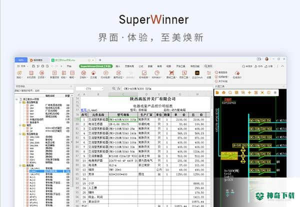The width and height of the screenshot is (300, 207).
Task: Open the 特色功能 ribbon tab
Action: 195,66
